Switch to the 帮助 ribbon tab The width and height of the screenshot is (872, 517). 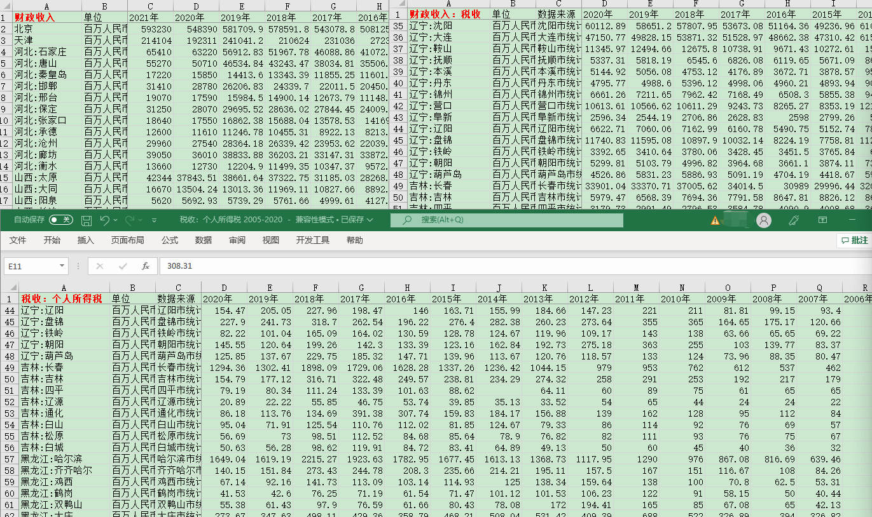point(355,240)
